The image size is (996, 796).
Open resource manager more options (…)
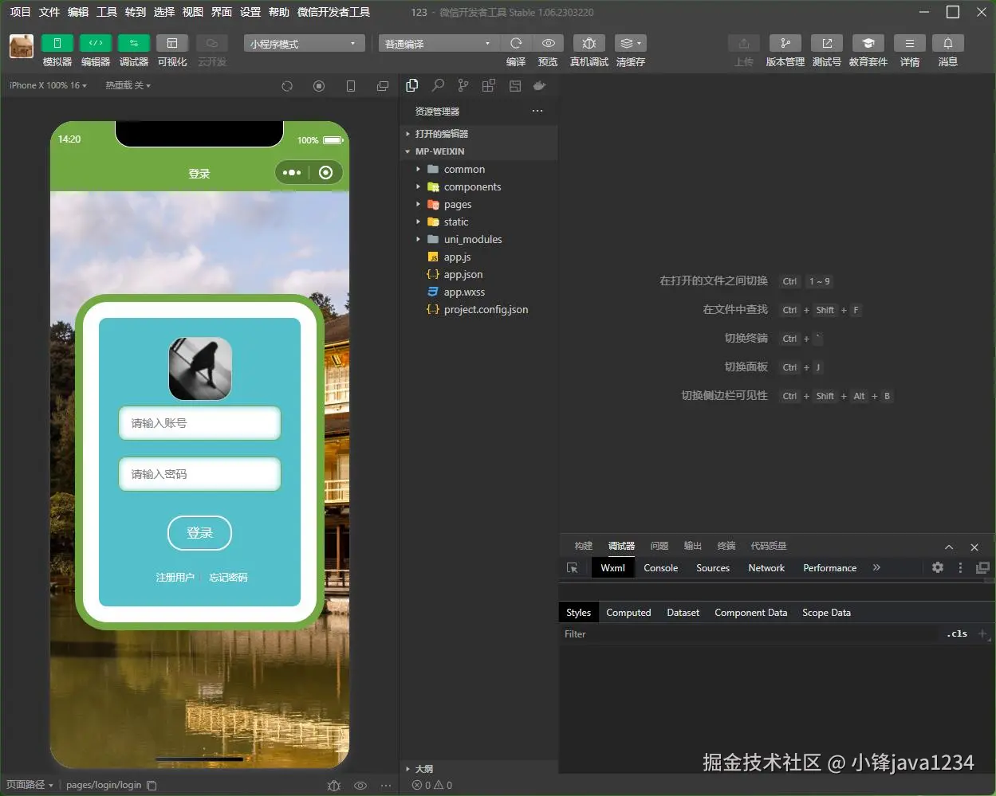coord(537,111)
